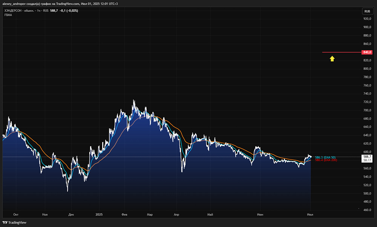Select the FBMA indicator label
This screenshot has width=377, height=227.
coord(8,15)
